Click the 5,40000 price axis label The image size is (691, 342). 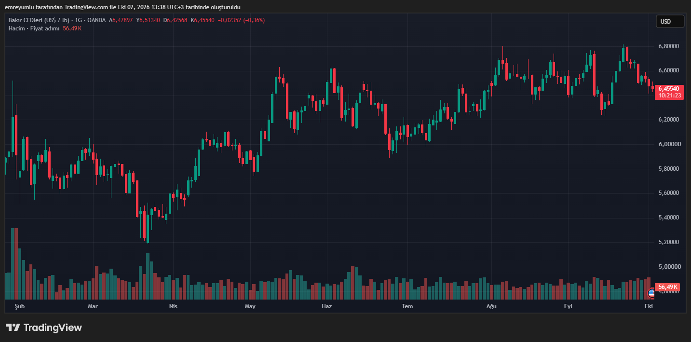click(x=669, y=218)
